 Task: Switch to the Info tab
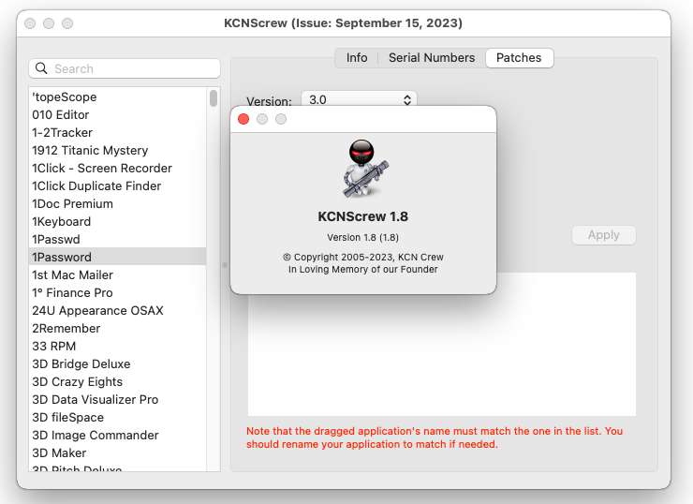click(x=357, y=58)
